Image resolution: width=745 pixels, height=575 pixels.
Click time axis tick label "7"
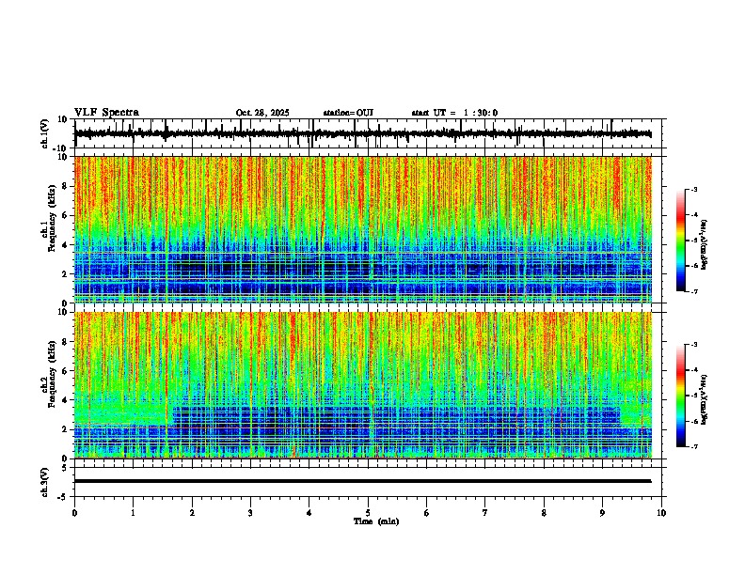point(485,513)
